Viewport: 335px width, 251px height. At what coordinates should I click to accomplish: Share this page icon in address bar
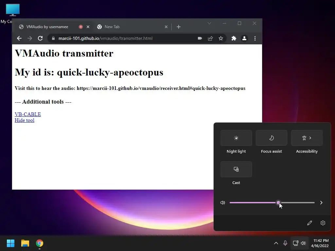pos(210,39)
